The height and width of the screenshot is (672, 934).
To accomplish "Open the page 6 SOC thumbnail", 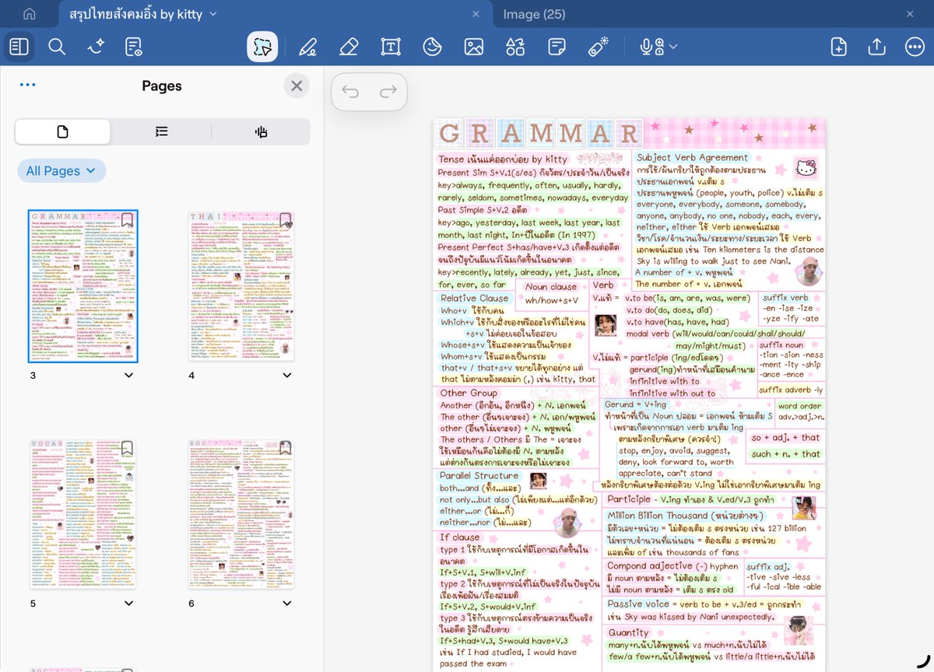I will (241, 514).
